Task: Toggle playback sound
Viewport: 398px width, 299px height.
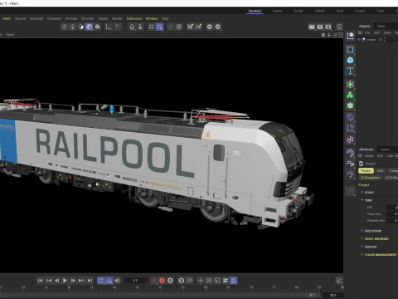Action: (118, 281)
